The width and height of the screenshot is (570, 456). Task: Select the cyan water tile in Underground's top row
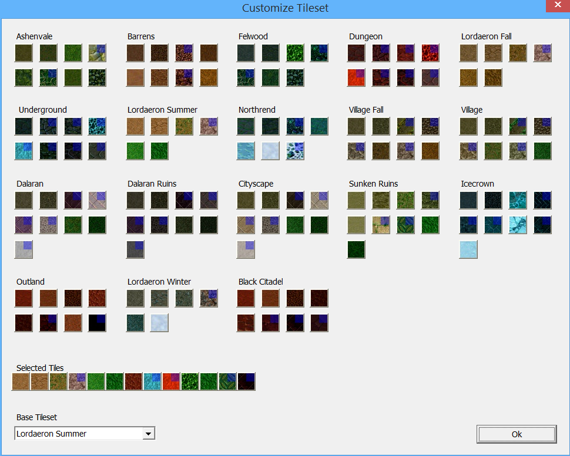(98, 126)
